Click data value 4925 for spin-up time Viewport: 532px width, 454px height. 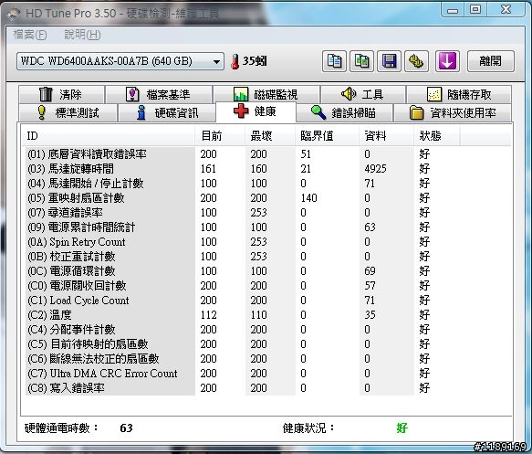(x=375, y=169)
